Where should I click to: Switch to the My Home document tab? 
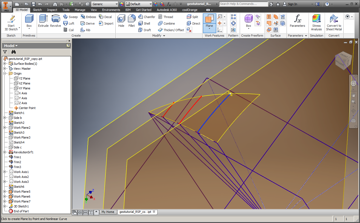tap(108, 212)
